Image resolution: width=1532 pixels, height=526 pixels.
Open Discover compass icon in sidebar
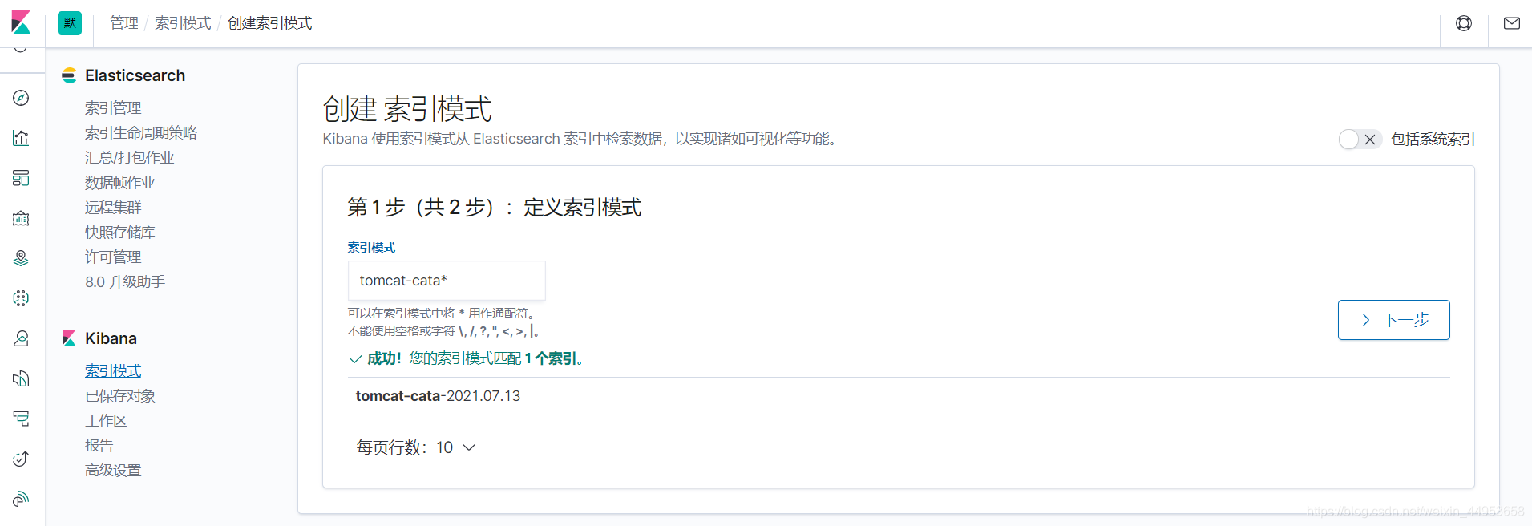pos(21,98)
